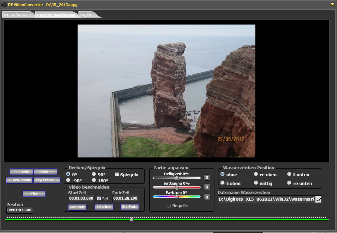337x233 pixels.
Task: Select 180° rotation option
Action: tap(94, 180)
